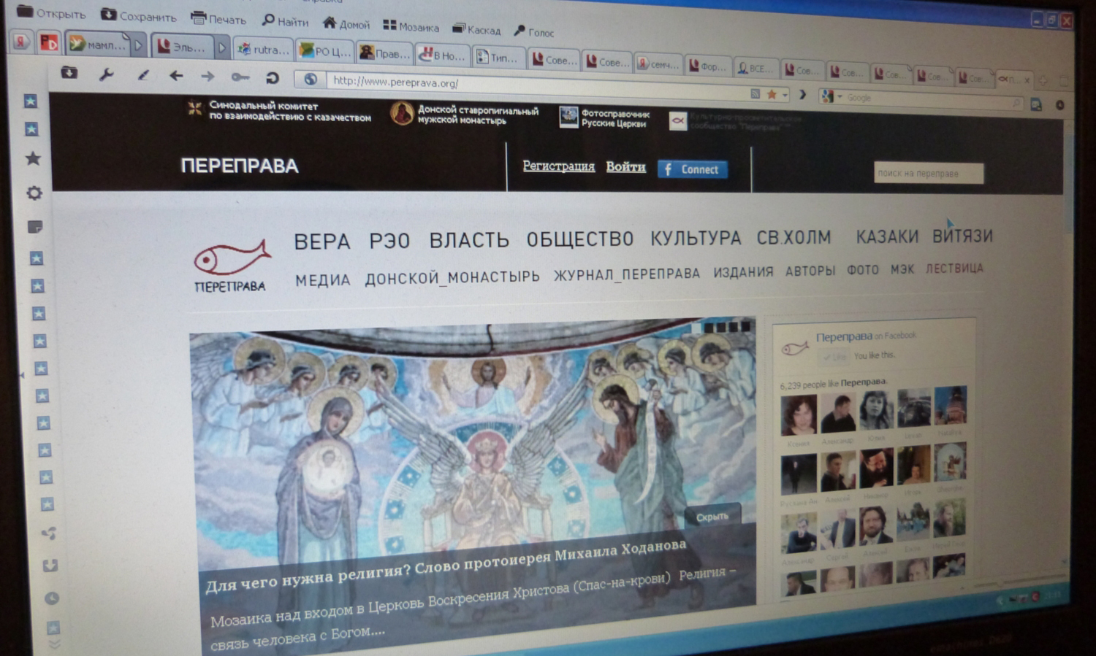Open the Bookmarks star panel in sidebar
Image resolution: width=1096 pixels, height=656 pixels.
point(33,158)
